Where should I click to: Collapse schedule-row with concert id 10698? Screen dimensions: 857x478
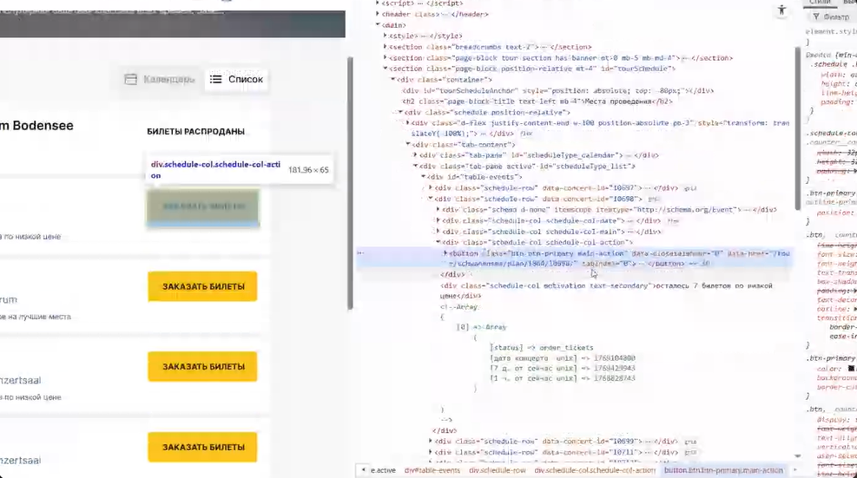point(431,199)
